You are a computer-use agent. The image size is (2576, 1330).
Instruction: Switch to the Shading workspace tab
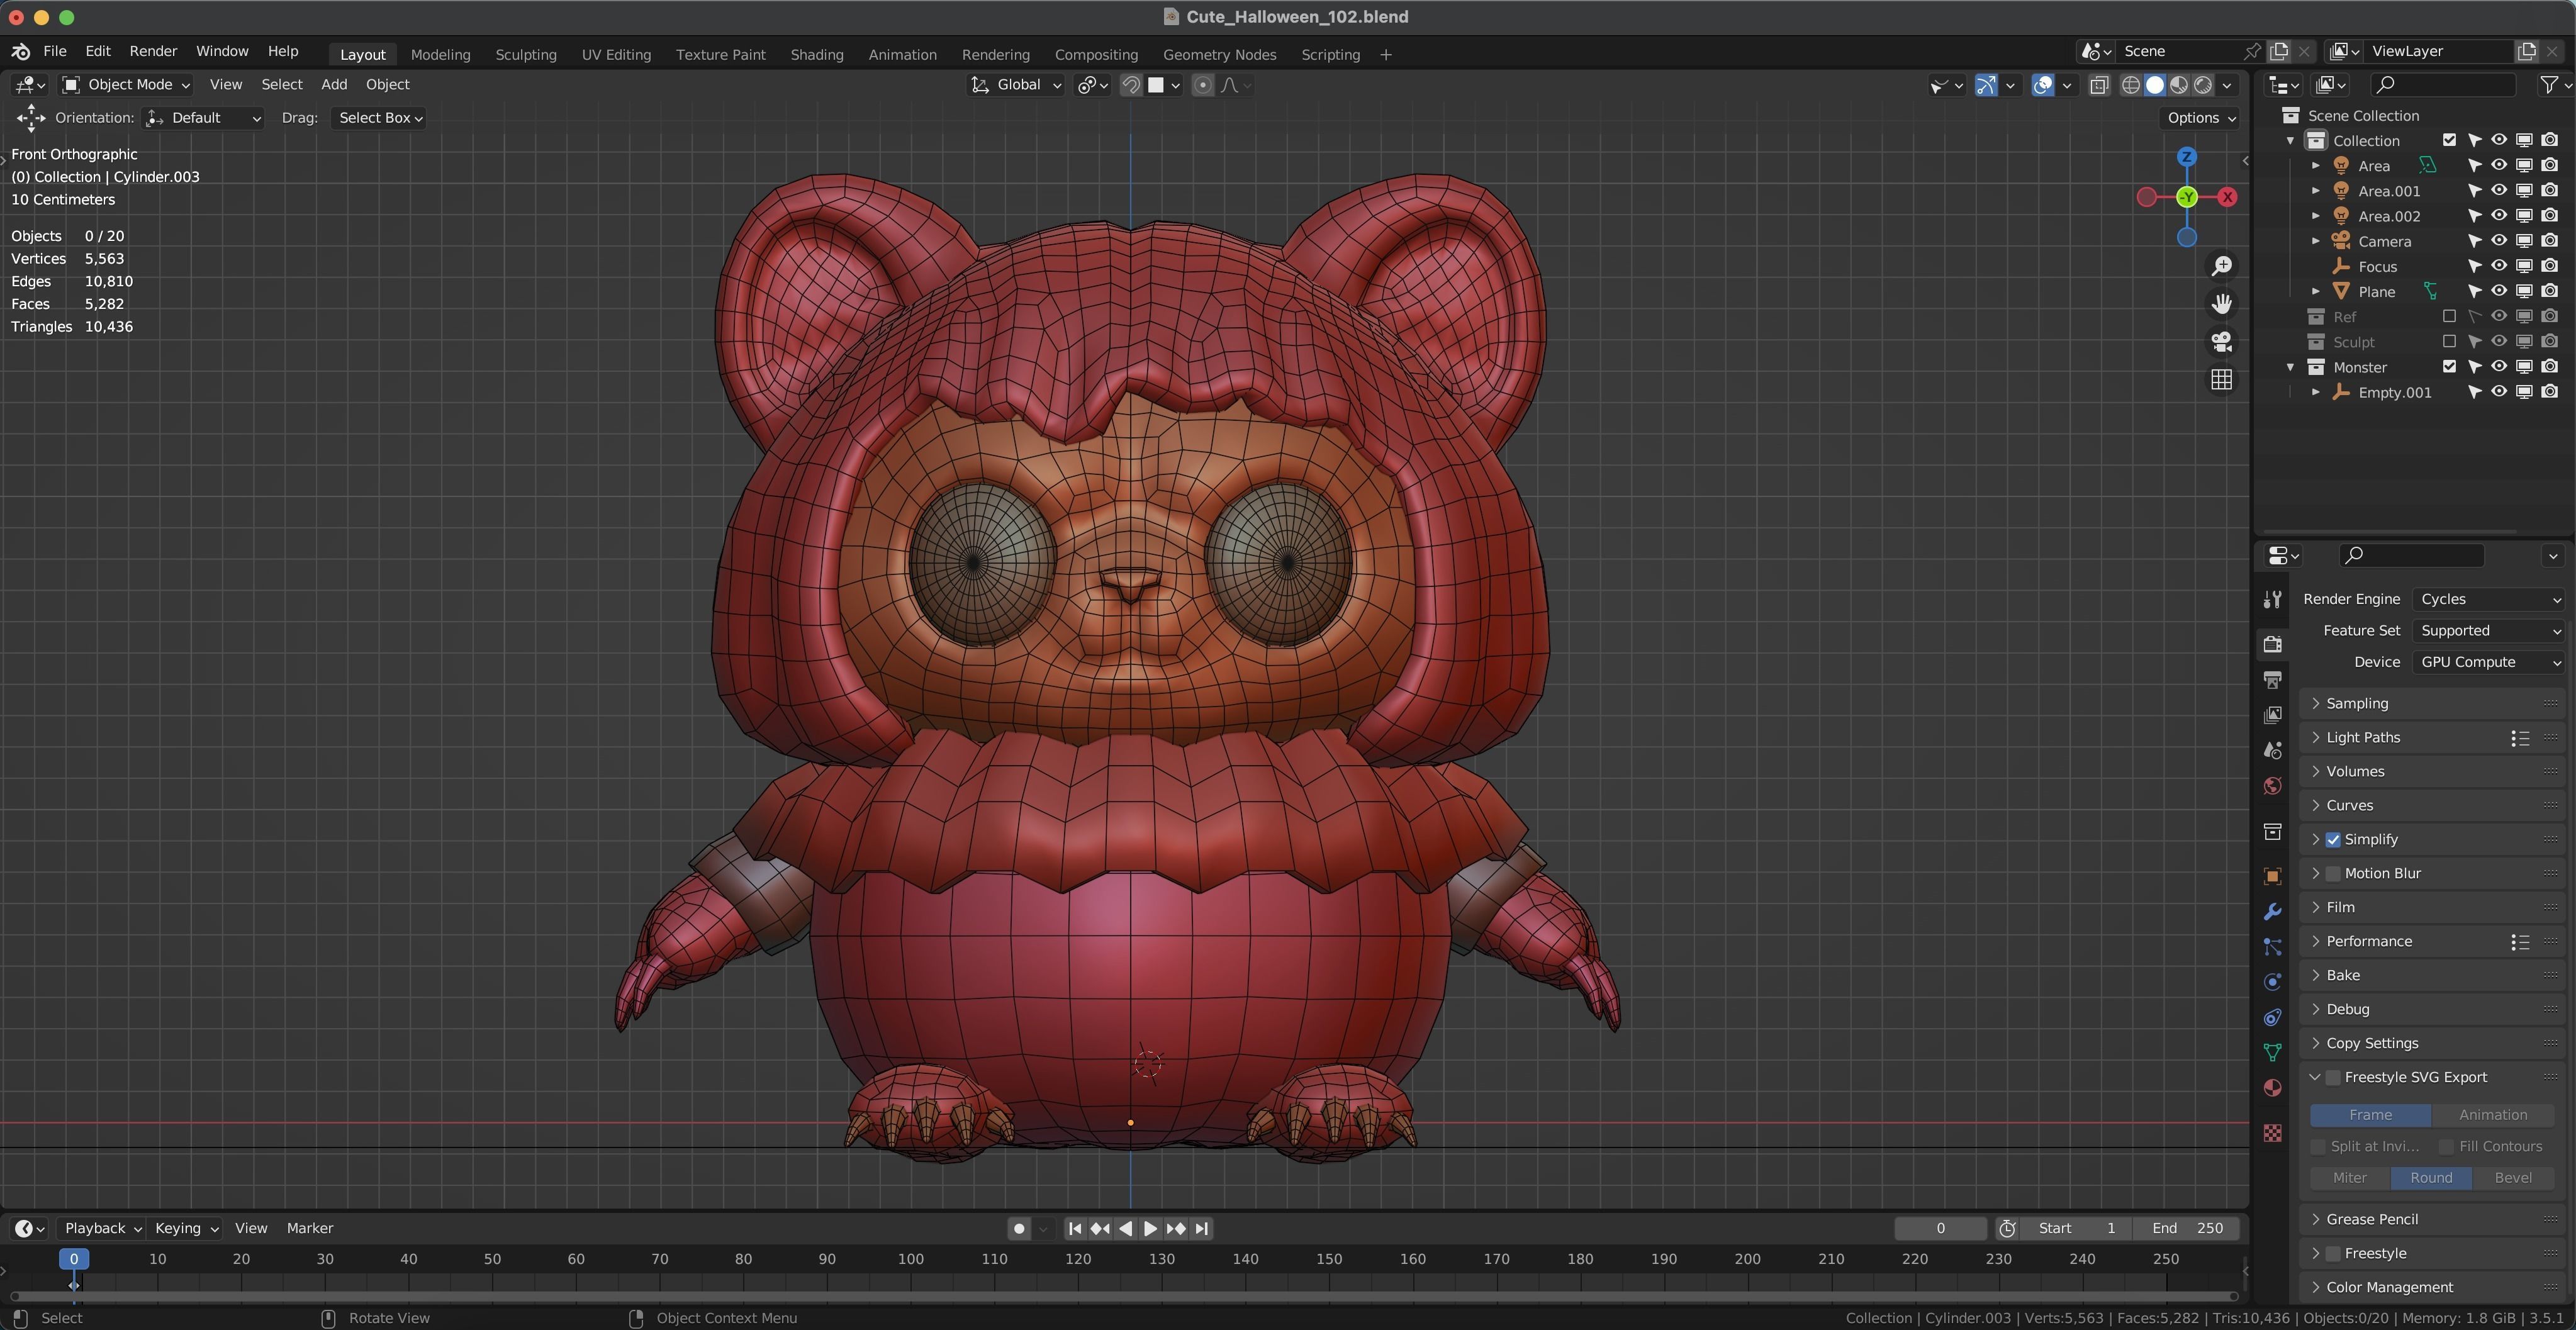(816, 55)
